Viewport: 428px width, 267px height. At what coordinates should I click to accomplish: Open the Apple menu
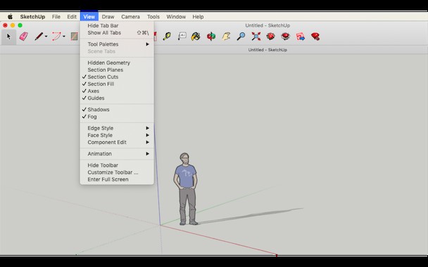pos(10,17)
